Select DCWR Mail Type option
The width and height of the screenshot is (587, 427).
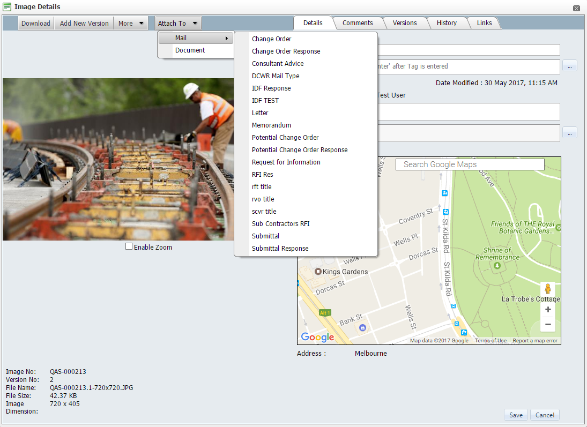pos(276,76)
